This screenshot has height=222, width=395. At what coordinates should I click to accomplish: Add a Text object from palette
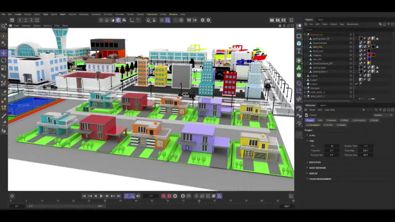[x=299, y=51]
